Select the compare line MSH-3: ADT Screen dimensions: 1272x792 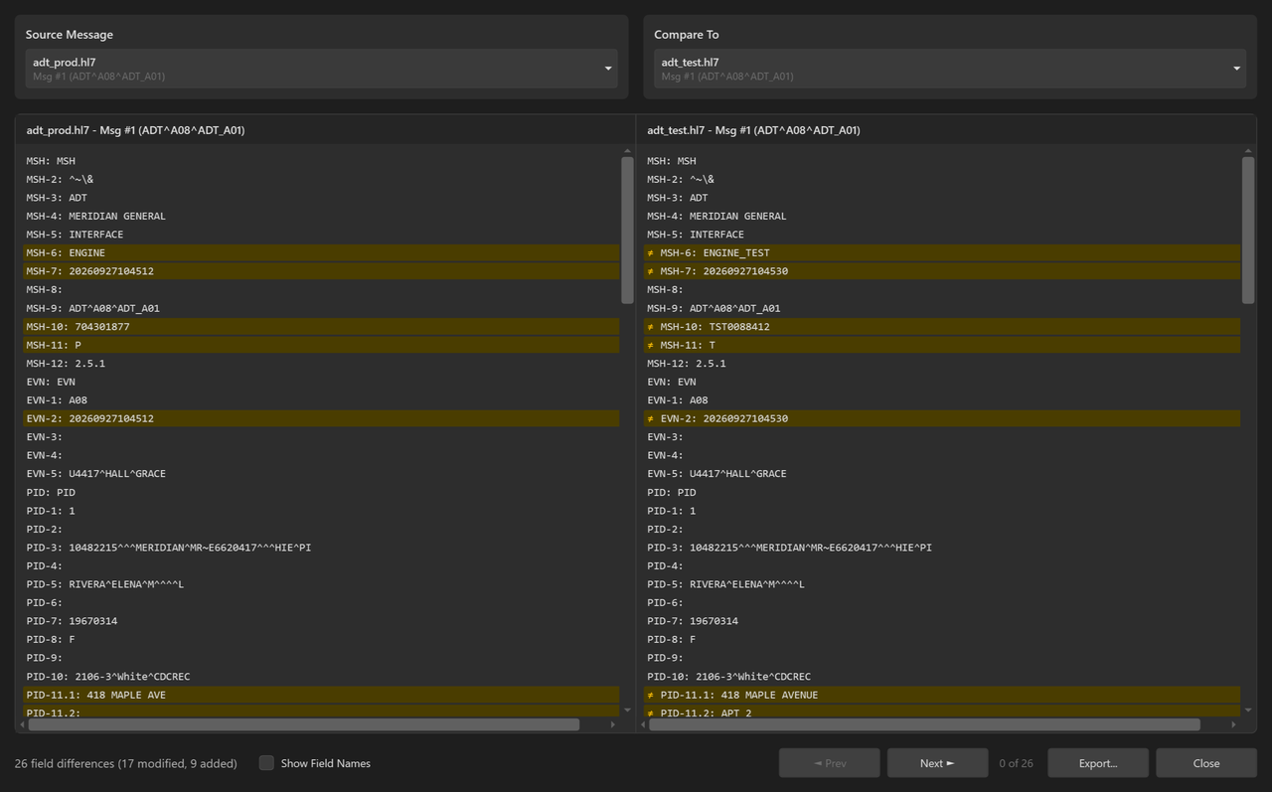point(942,198)
